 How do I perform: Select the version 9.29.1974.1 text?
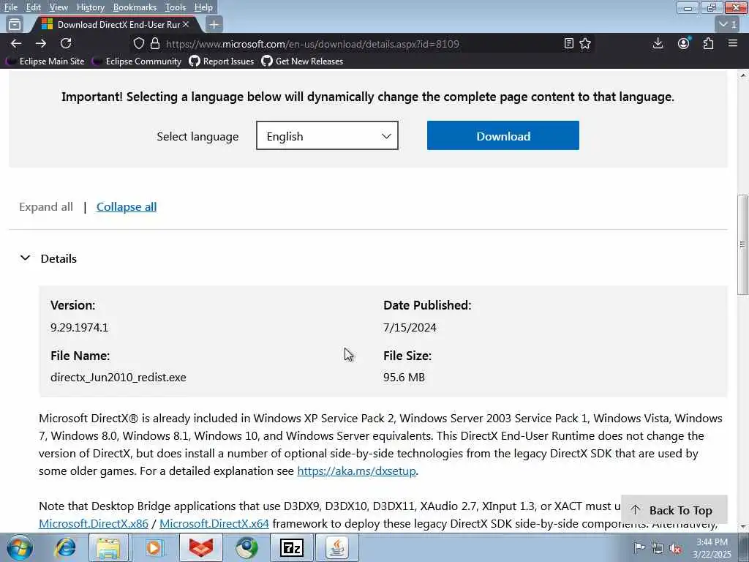tap(79, 327)
